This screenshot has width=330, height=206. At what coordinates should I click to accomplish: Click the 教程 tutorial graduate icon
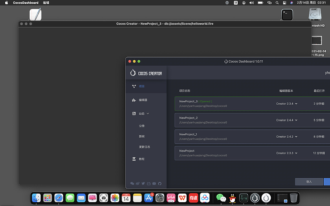pos(134,159)
